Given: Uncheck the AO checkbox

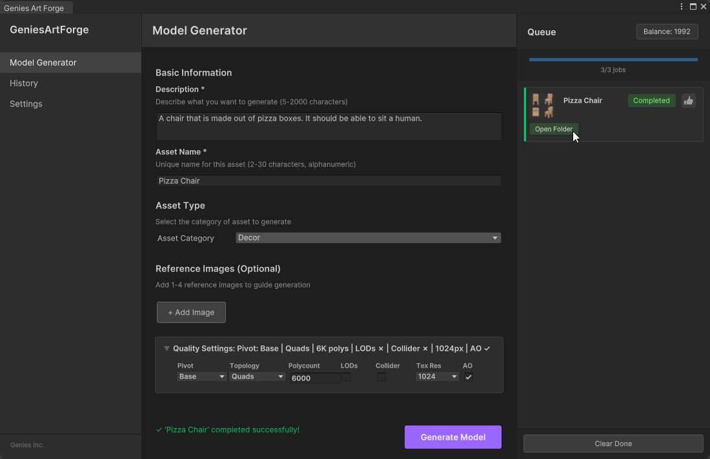Looking at the screenshot, I should coord(469,377).
